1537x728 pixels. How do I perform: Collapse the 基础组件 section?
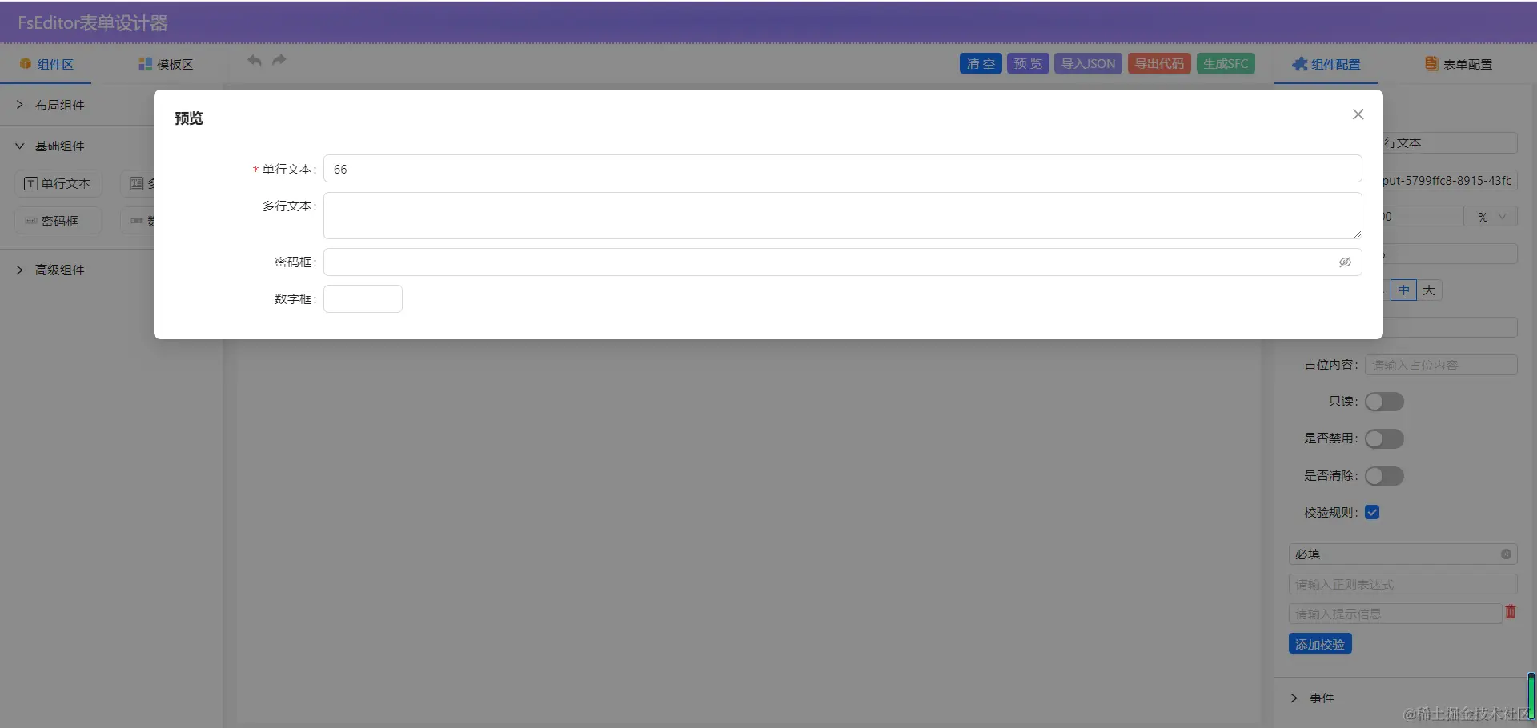pos(77,146)
